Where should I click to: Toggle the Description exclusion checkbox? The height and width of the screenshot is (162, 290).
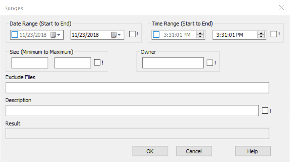pos(265,111)
